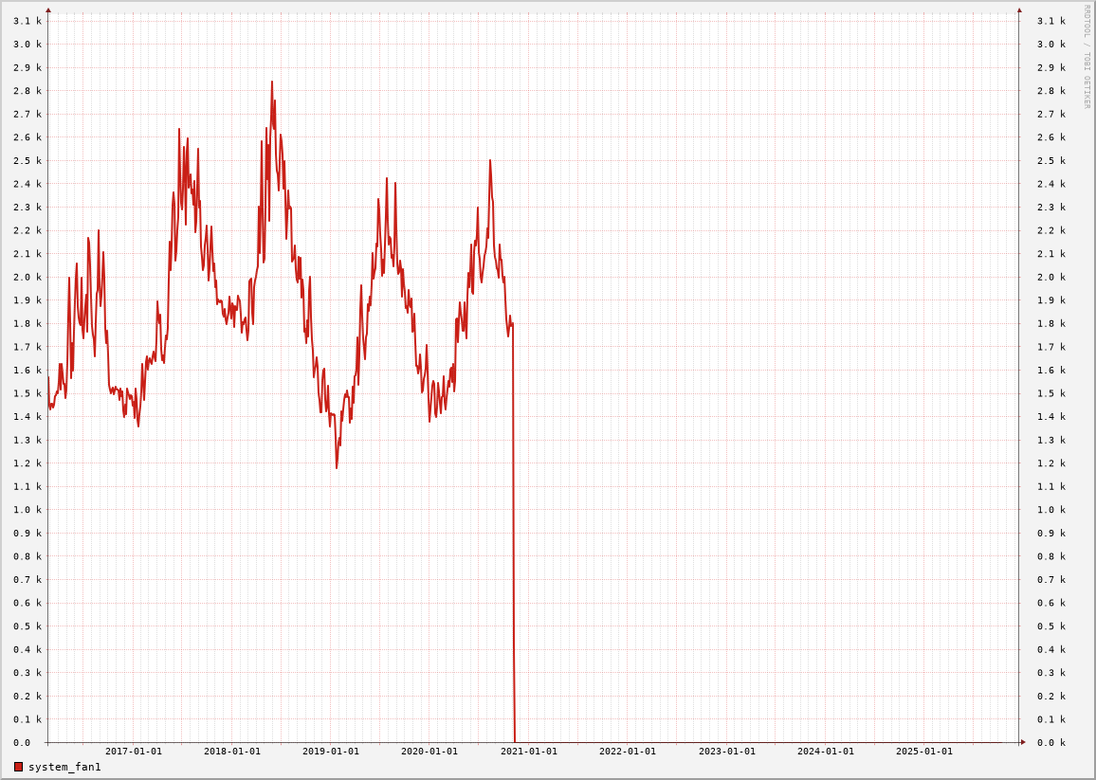Viewport: 1096px width, 780px height.
Task: Click the red arrowhead ending the x-axis
Action: pos(1023,742)
